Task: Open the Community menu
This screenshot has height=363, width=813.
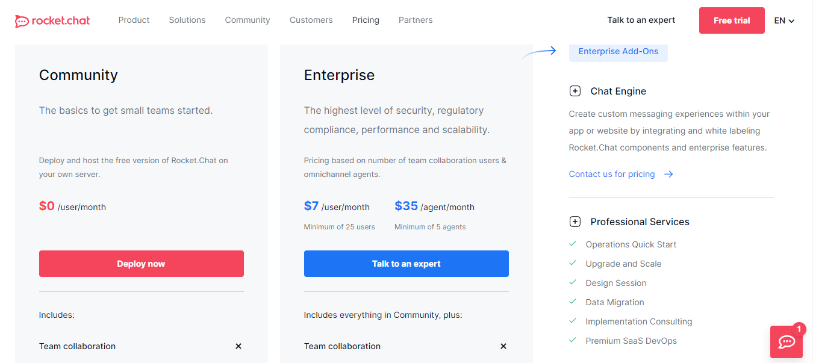Action: point(248,20)
